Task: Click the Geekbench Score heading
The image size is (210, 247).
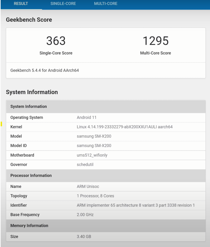Action: pos(29,20)
